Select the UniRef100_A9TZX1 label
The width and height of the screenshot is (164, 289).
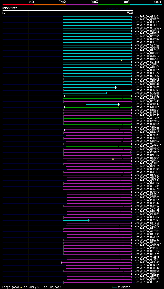(x=147, y=186)
